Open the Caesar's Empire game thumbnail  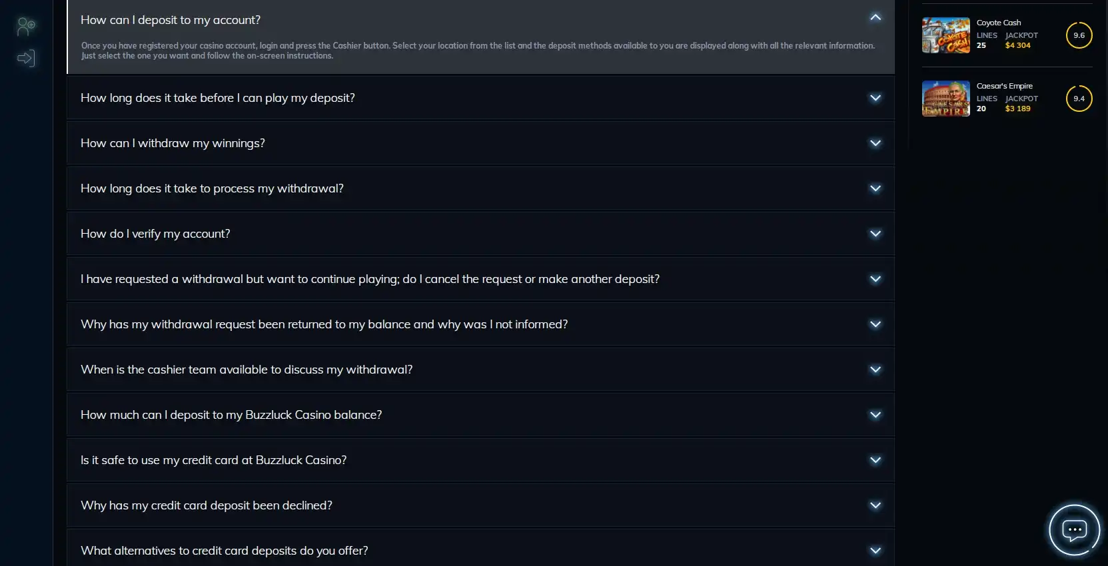(x=945, y=99)
